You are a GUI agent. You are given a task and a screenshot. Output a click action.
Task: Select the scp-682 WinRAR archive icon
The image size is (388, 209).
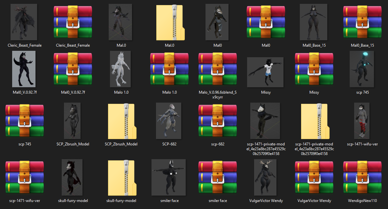[218, 121]
